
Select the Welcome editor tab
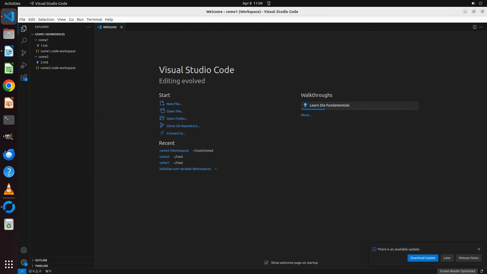click(110, 27)
